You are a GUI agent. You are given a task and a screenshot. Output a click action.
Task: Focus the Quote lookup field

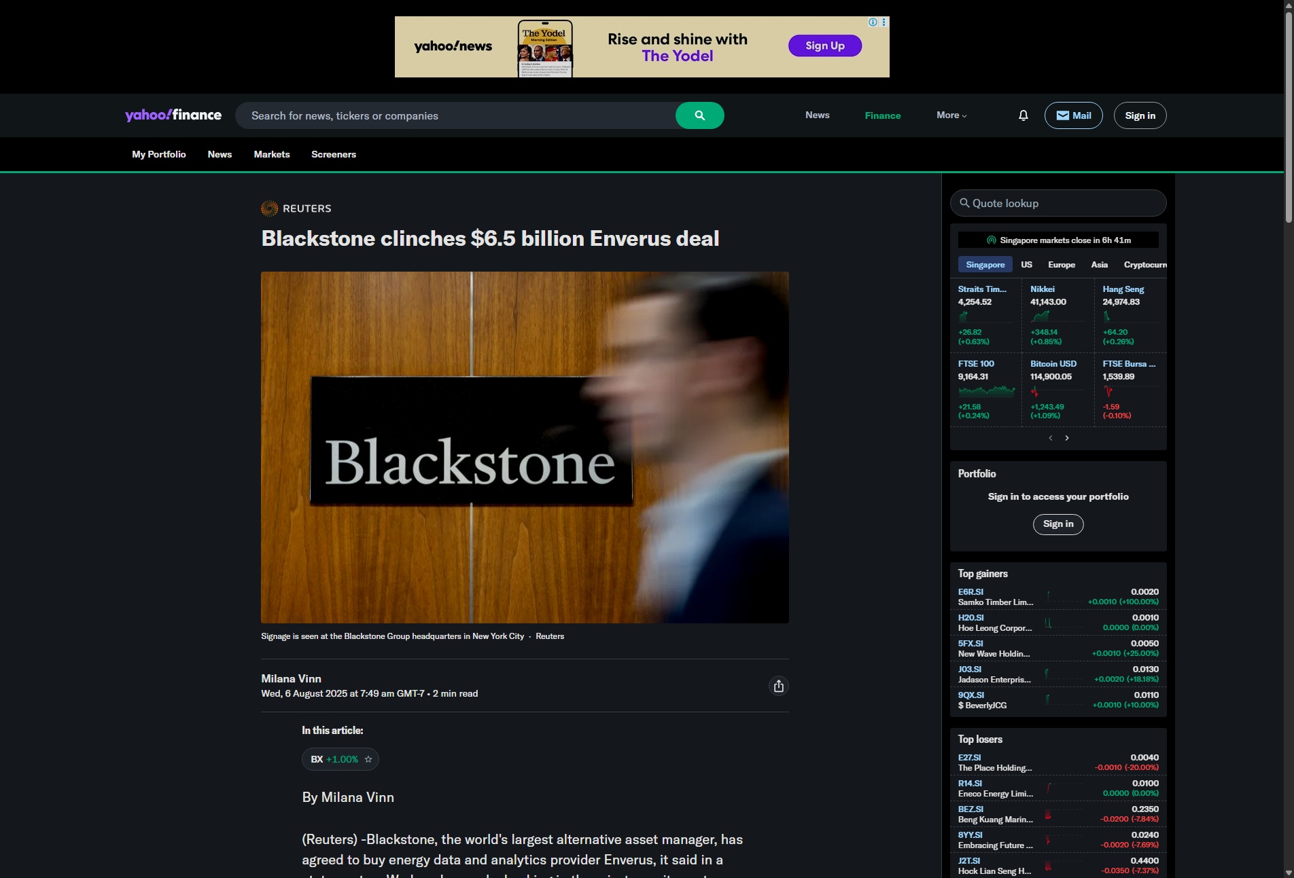[1058, 203]
